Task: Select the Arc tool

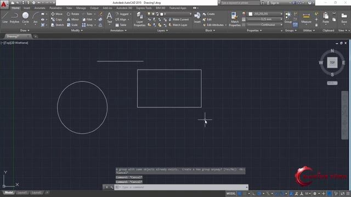Action: pyautogui.click(x=35, y=18)
